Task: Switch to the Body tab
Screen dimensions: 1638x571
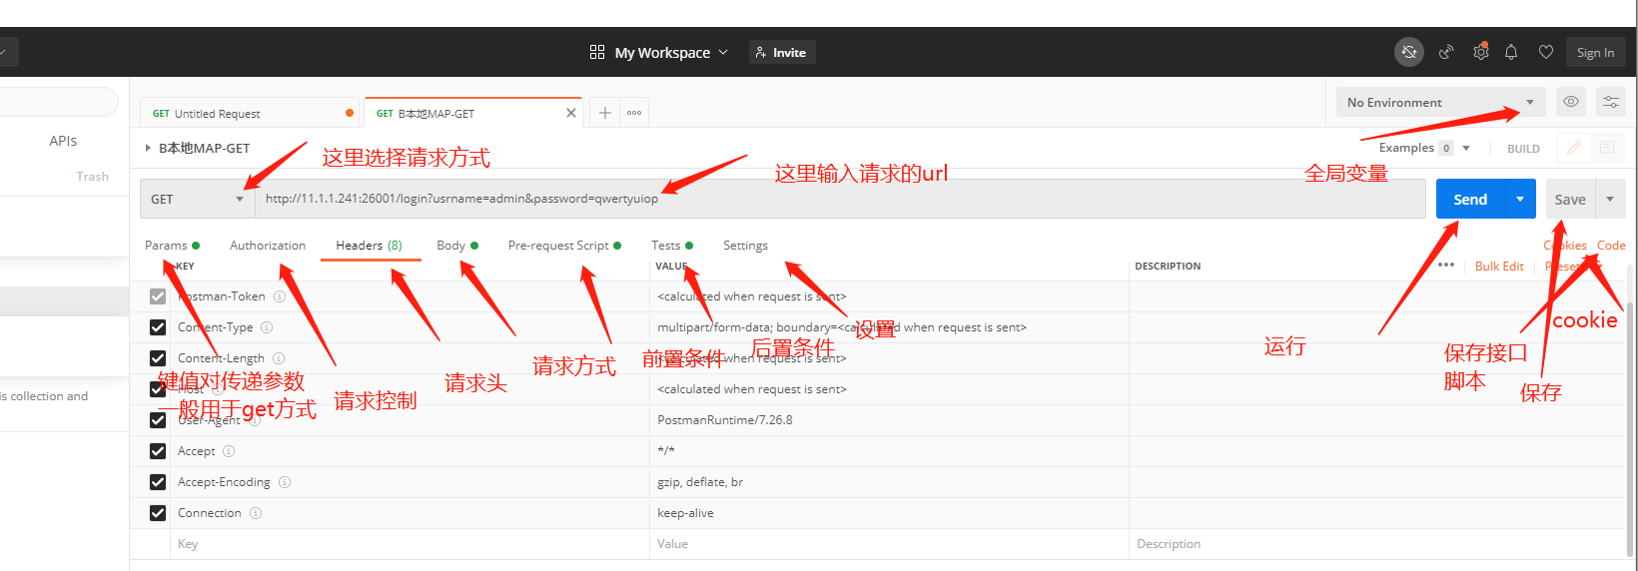Action: pos(456,245)
